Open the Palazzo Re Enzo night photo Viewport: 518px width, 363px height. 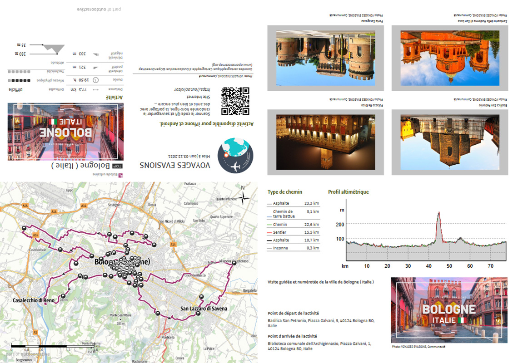pyautogui.click(x=325, y=142)
